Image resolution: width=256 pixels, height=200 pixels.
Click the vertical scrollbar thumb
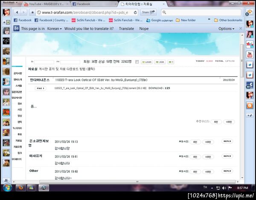(242, 61)
